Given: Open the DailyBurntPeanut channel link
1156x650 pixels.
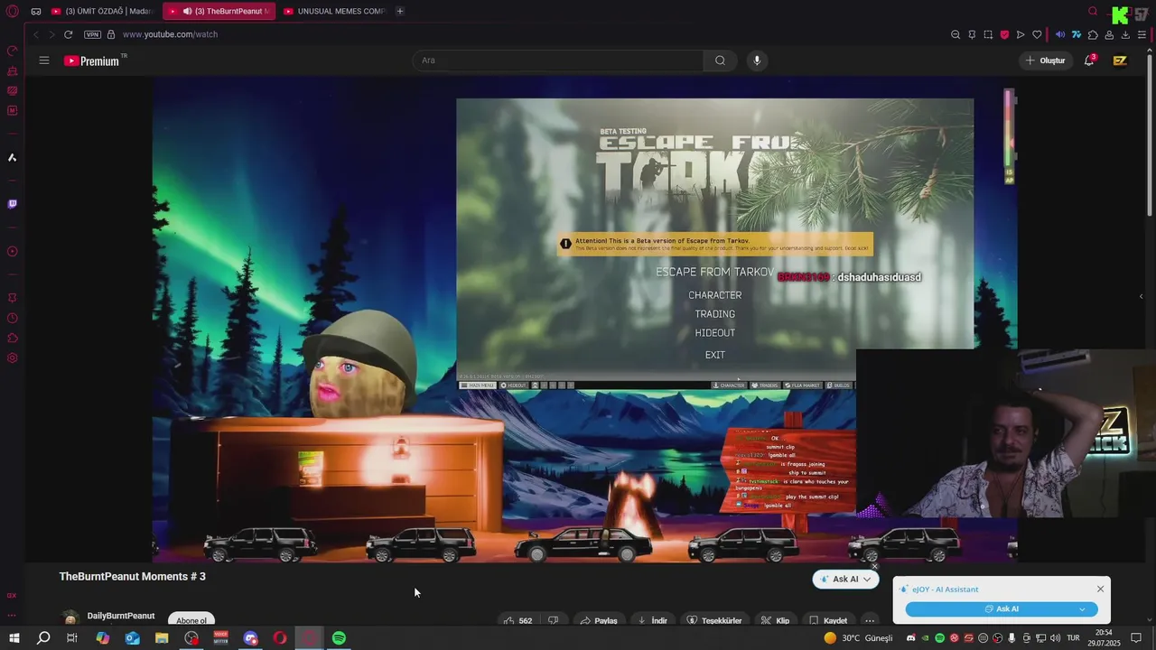Looking at the screenshot, I should point(121,616).
